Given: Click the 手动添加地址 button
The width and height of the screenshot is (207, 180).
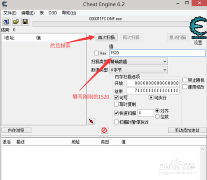Looking at the screenshot, I should click(187, 130).
